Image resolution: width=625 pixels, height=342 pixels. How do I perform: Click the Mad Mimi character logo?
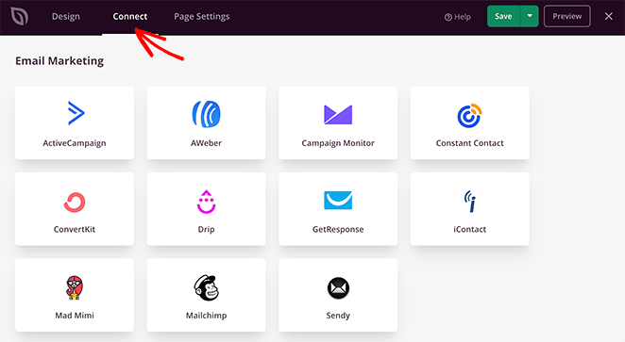coord(75,287)
